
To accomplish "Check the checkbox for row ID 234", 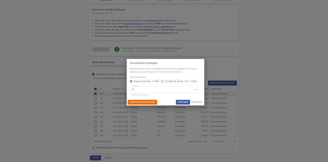I will coord(96,126).
